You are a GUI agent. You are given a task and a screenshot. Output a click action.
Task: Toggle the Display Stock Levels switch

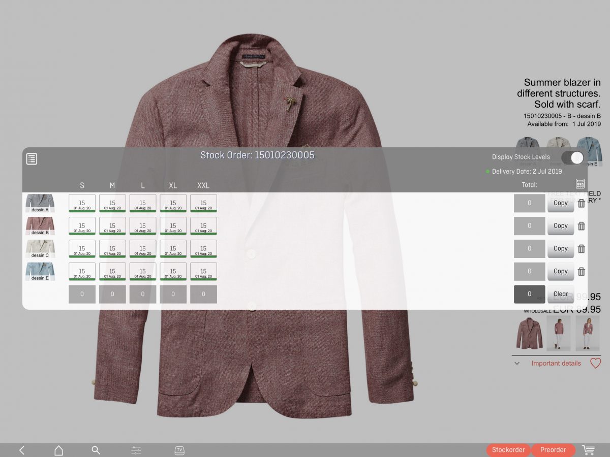coord(572,157)
